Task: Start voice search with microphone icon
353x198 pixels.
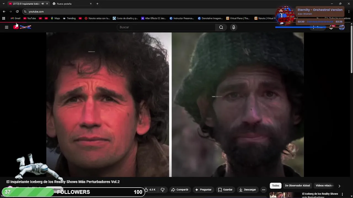Action: 234,27
